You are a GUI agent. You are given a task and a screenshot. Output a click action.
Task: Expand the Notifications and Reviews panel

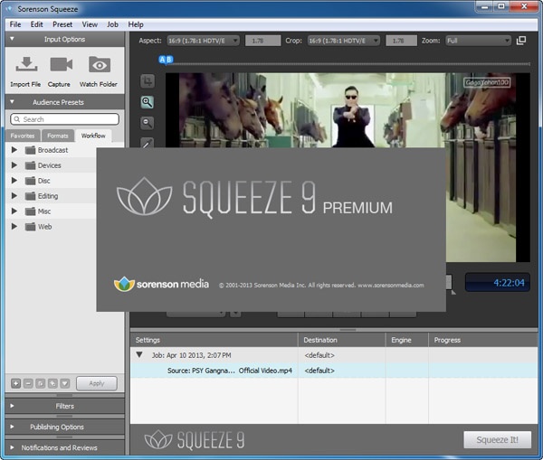coord(12,447)
